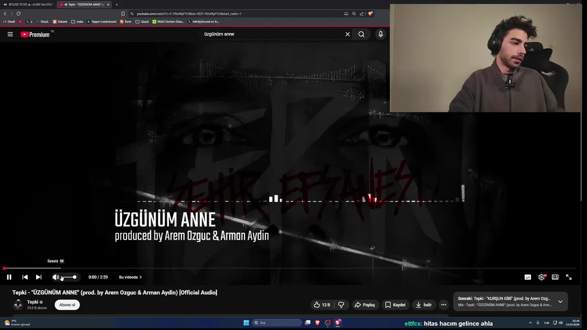The height and width of the screenshot is (330, 587).
Task: Expand the mix playlist panel chevron
Action: coord(560,302)
